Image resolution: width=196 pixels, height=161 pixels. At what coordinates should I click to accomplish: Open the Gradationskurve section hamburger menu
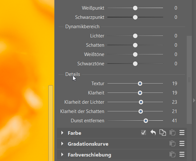[182, 144]
